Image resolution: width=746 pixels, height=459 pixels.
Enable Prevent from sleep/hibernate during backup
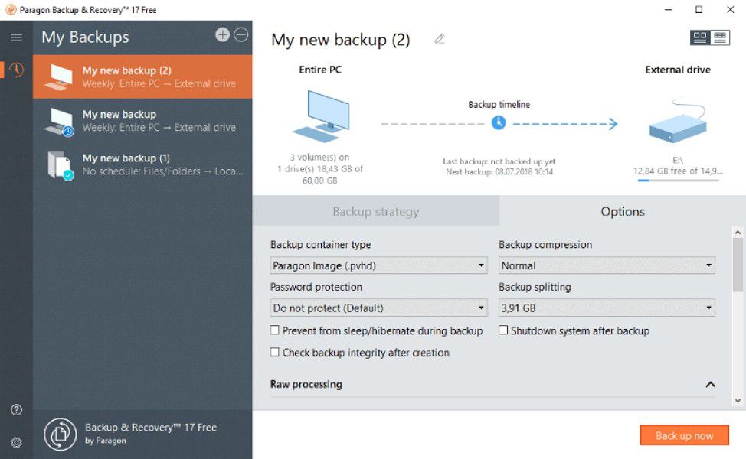coord(274,330)
